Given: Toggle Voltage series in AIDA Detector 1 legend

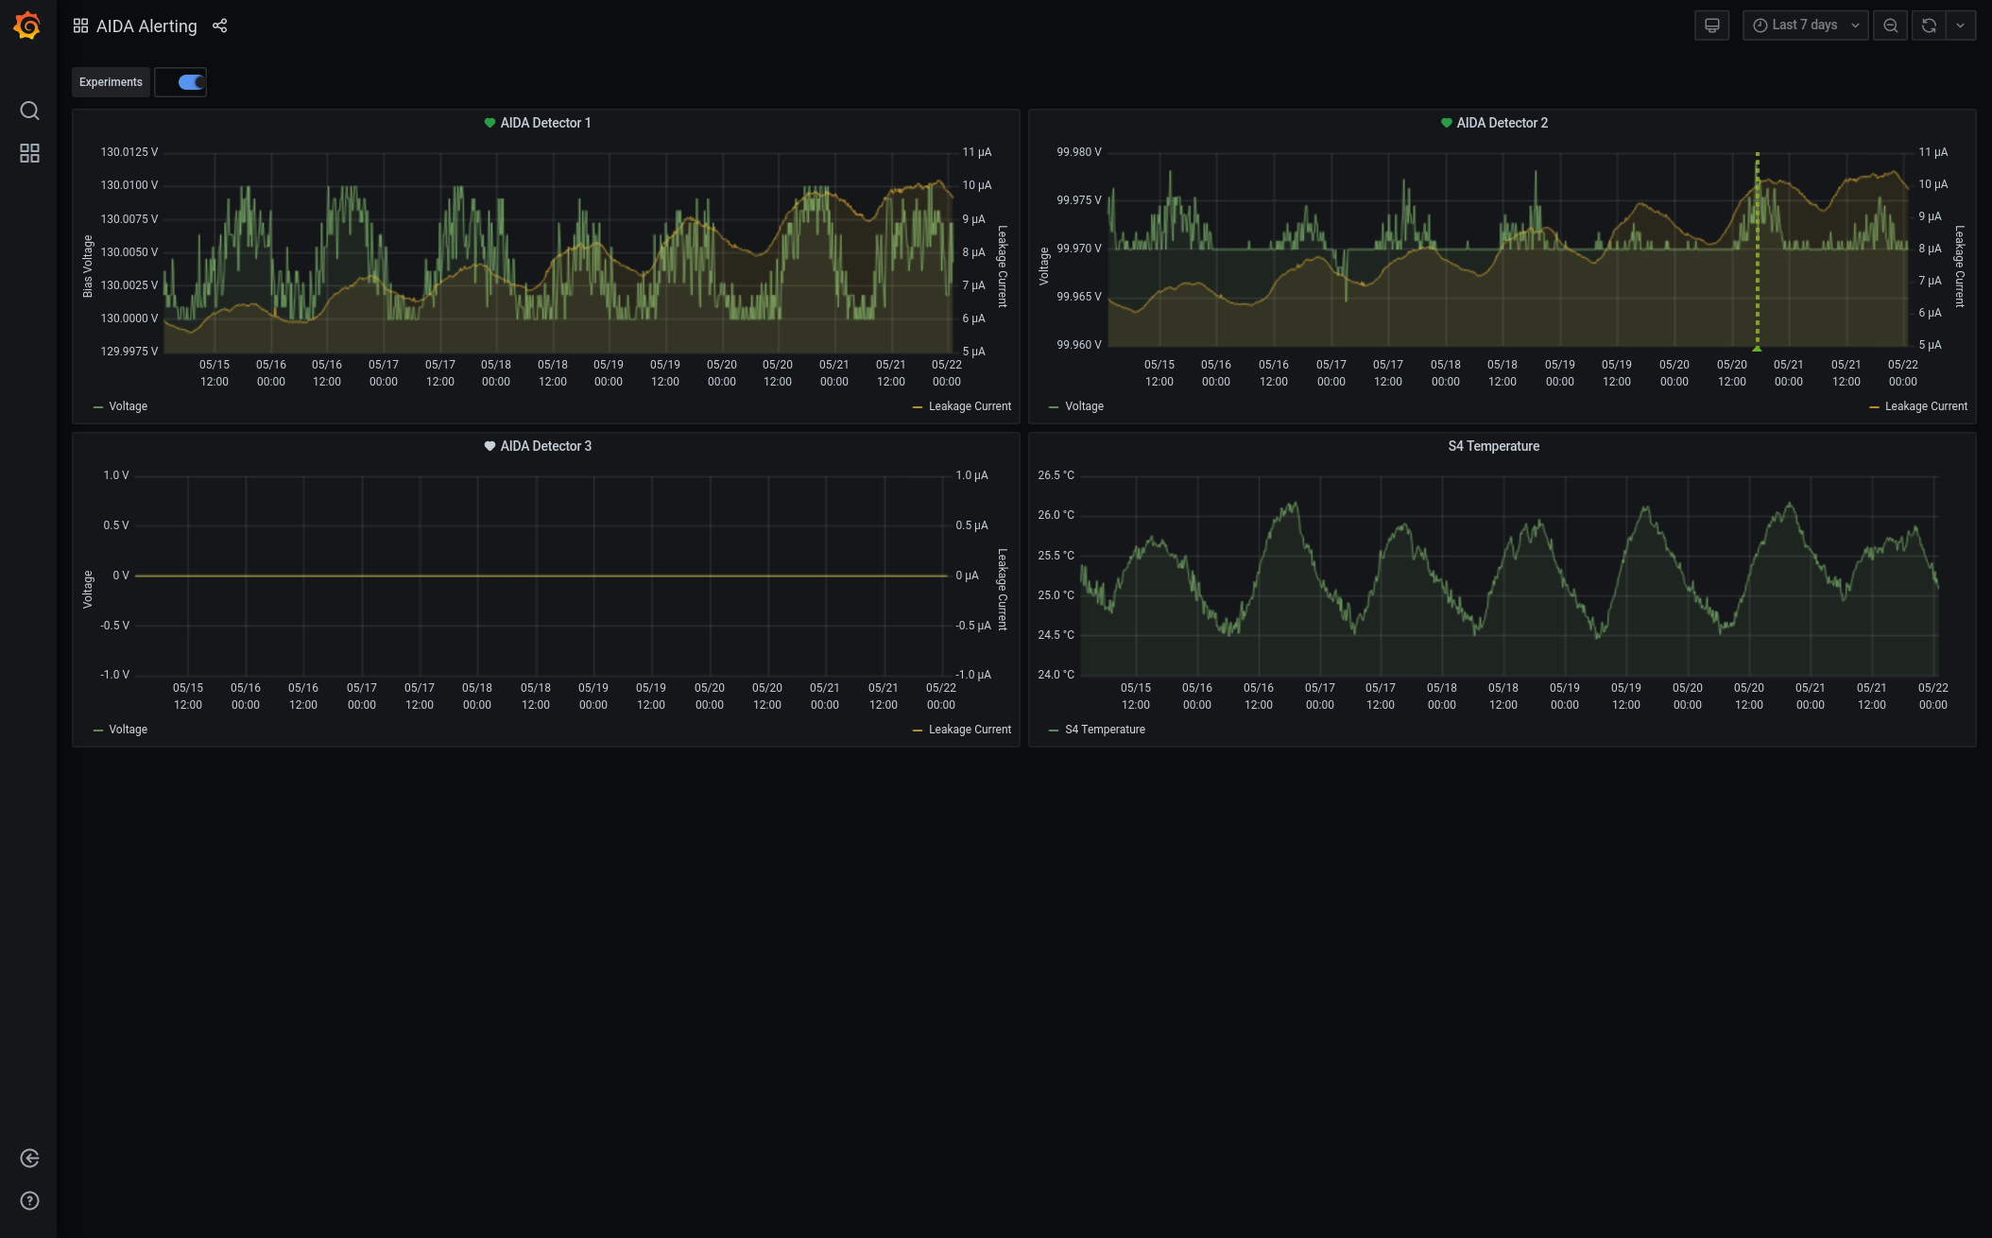Looking at the screenshot, I should [x=128, y=406].
